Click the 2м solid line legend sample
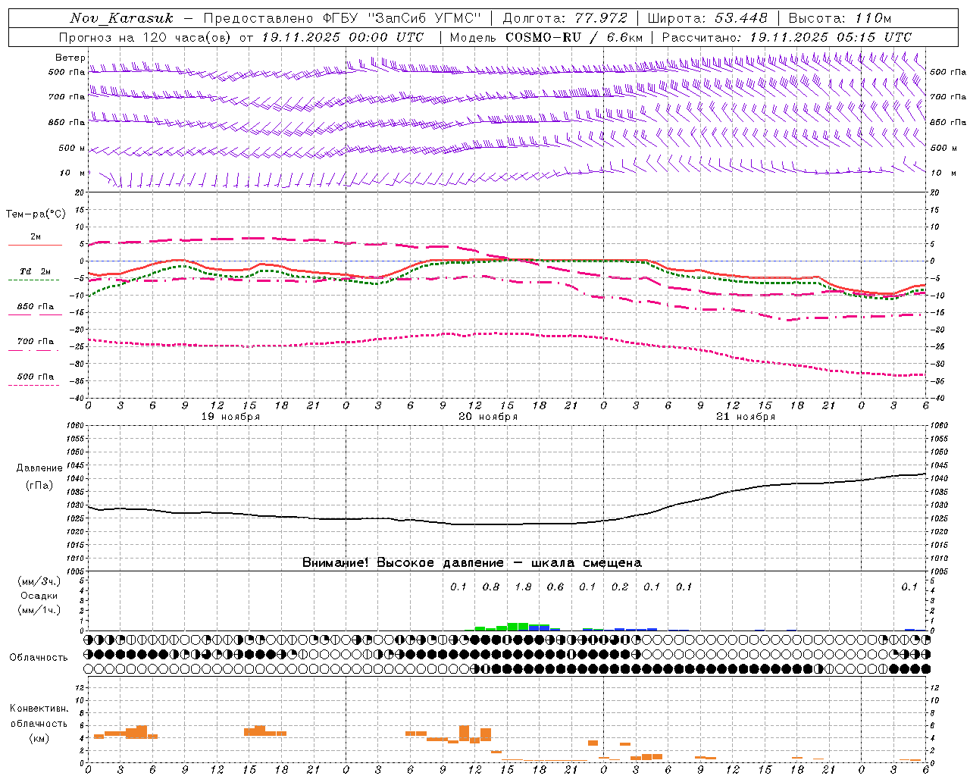The width and height of the screenshot is (970, 776). pos(35,245)
